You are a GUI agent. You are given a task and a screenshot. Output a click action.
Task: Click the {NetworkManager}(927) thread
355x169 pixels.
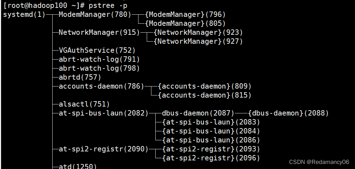click(198, 42)
